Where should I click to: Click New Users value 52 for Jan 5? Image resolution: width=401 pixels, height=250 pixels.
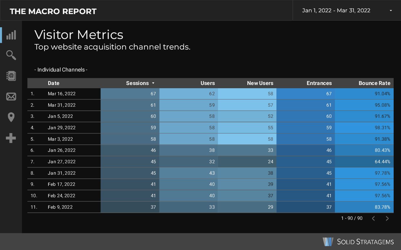tap(247, 116)
